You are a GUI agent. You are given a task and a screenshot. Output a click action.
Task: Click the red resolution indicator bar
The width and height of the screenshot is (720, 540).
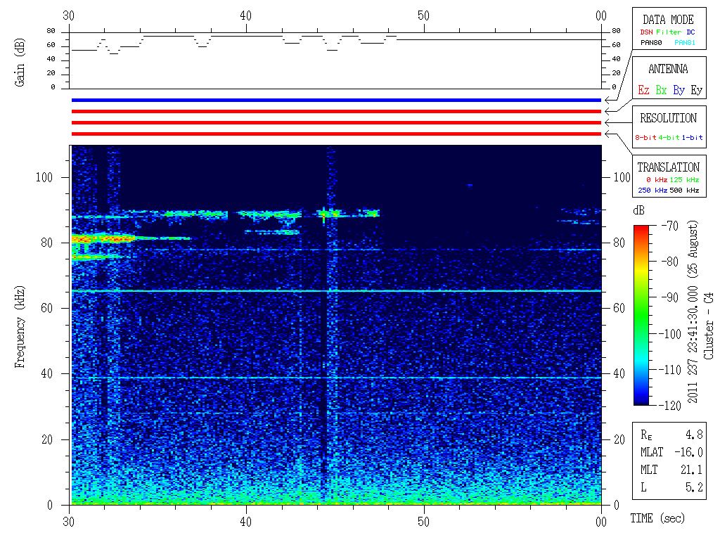pos(336,122)
